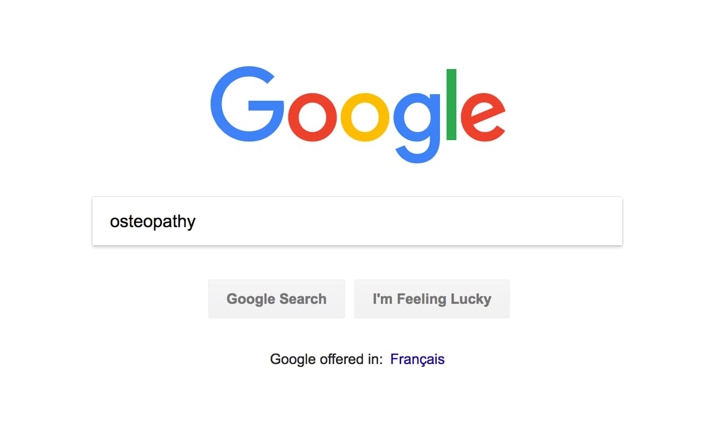Focus the search box containing osteopathy

pos(357,221)
